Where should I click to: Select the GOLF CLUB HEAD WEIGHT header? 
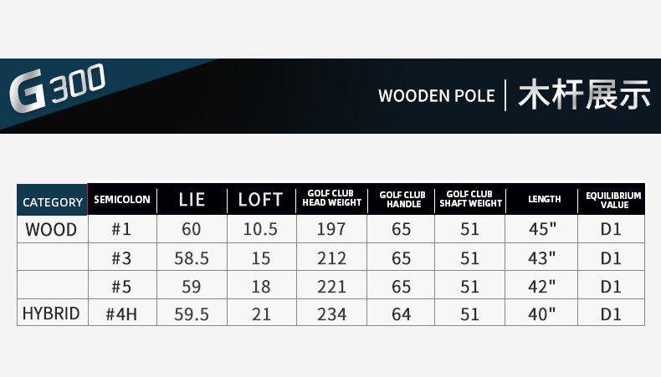pos(331,199)
